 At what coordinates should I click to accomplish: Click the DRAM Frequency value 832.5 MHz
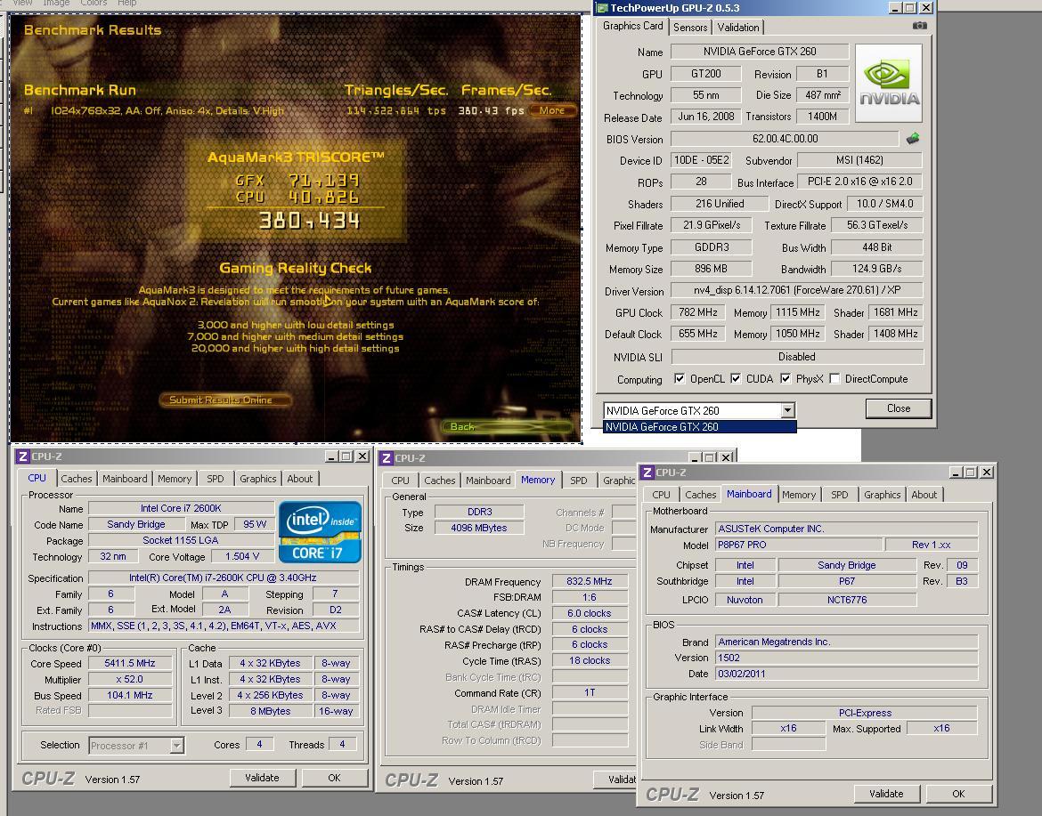590,581
